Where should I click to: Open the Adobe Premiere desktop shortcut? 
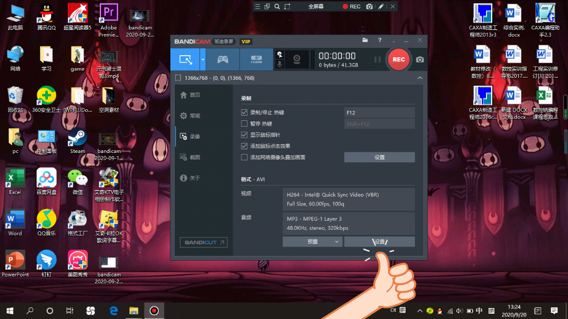tap(109, 20)
